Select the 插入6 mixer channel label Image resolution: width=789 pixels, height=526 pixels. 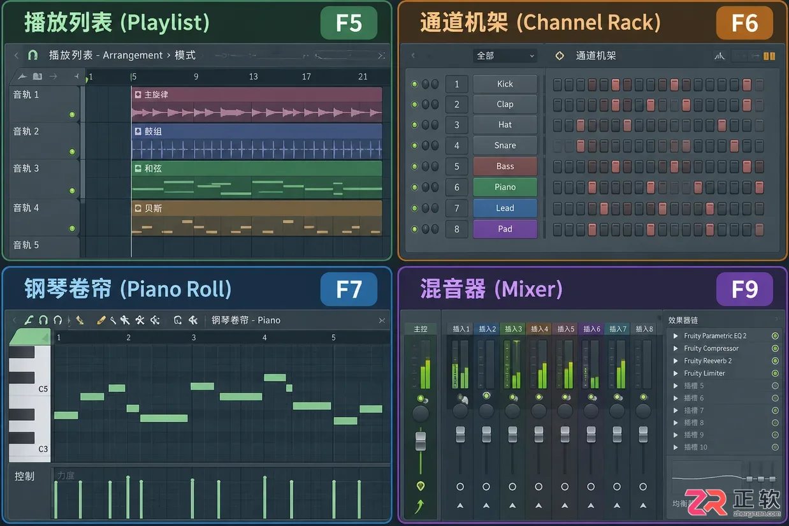(591, 329)
